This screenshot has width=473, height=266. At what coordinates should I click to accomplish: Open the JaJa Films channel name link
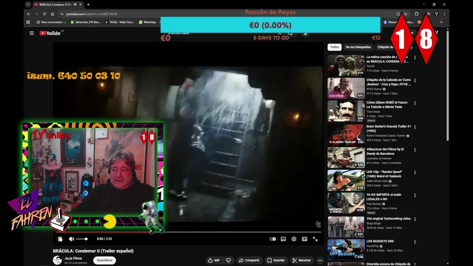[73, 259]
